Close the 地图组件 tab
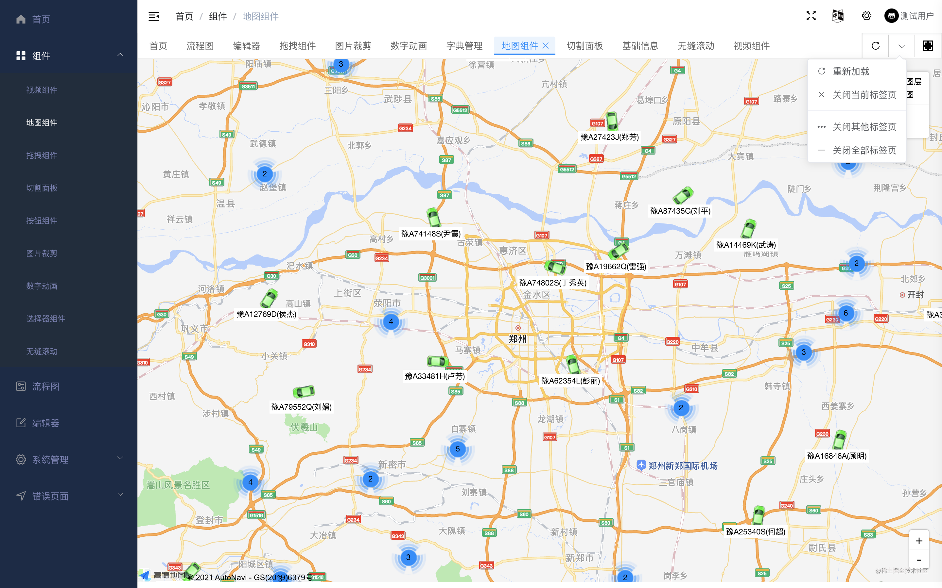This screenshot has height=588, width=942. (546, 46)
